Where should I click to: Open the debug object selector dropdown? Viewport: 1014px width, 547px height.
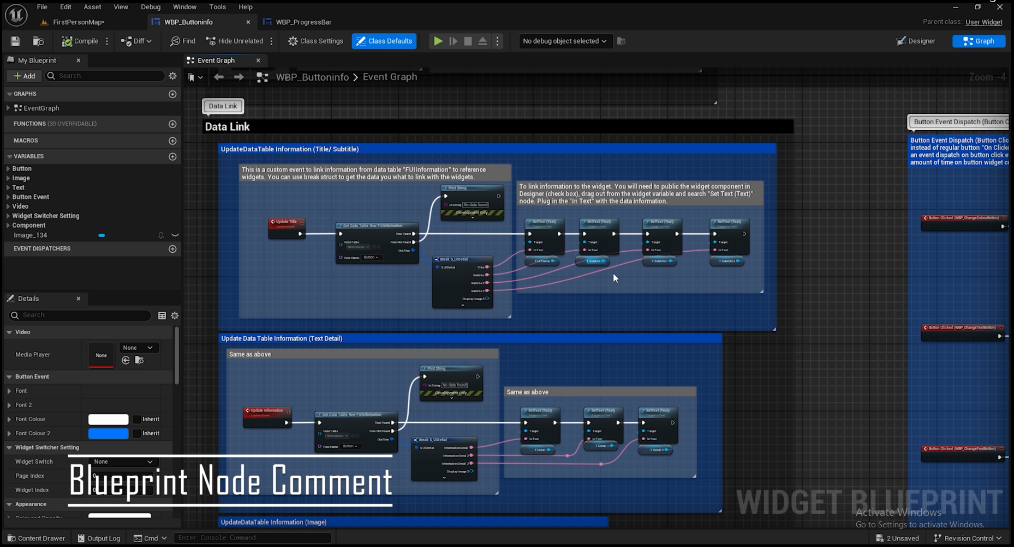564,41
